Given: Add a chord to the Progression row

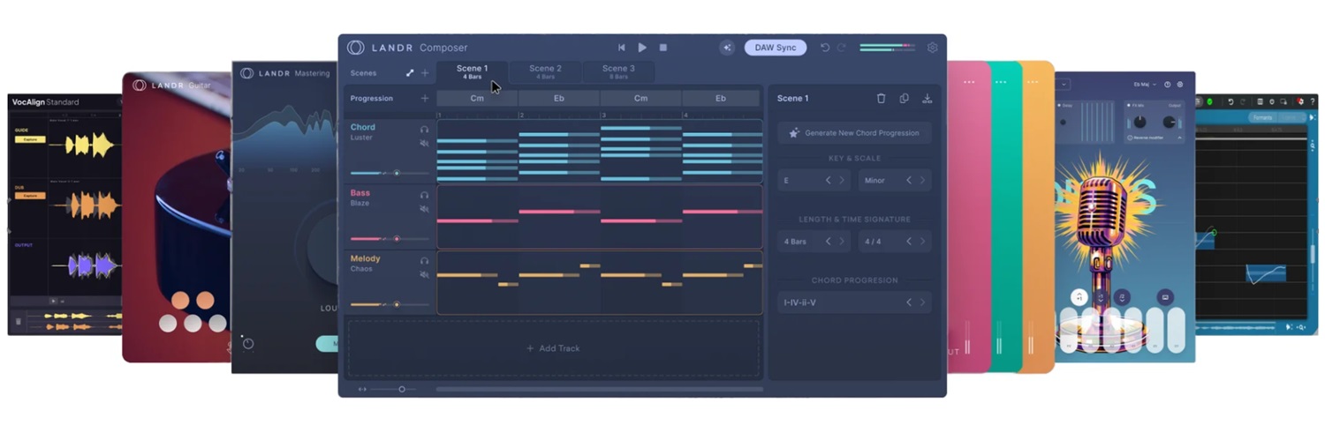Looking at the screenshot, I should pyautogui.click(x=425, y=99).
